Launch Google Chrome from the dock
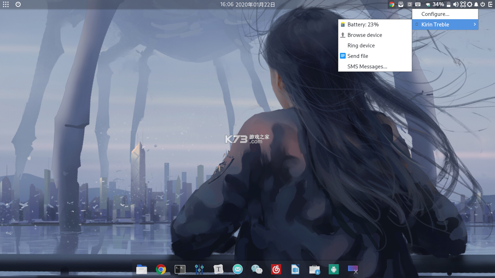The height and width of the screenshot is (278, 495). 161,269
